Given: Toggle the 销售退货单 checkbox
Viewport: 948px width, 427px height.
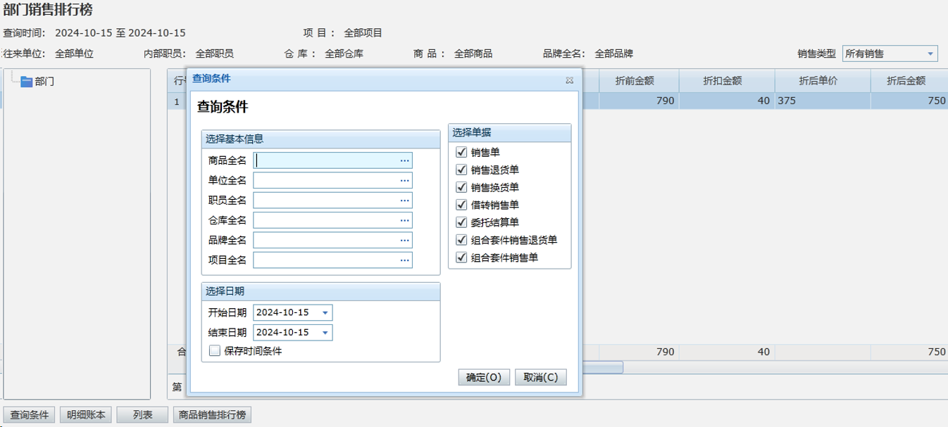Looking at the screenshot, I should [462, 170].
